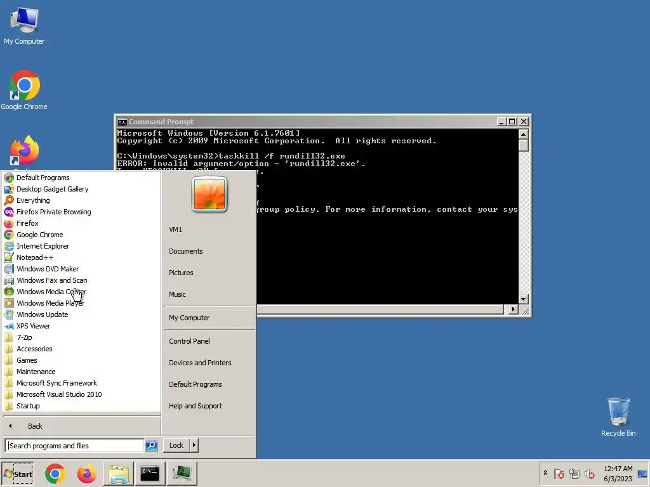Click the Lock button

tap(176, 445)
